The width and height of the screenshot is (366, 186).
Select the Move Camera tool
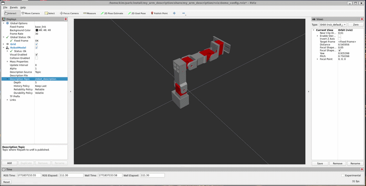pyautogui.click(x=31, y=13)
